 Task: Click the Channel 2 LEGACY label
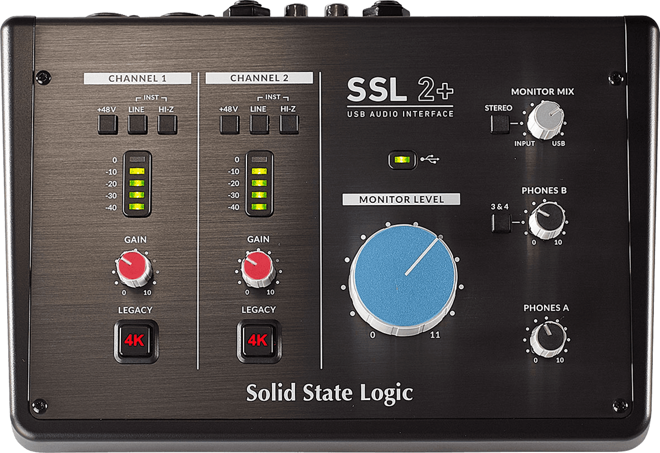258,310
